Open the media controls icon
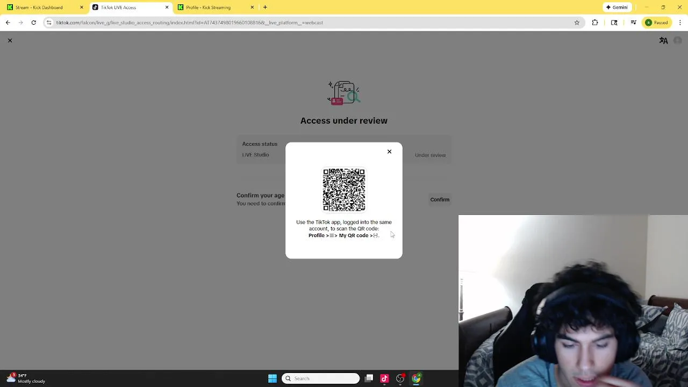Image resolution: width=688 pixels, height=387 pixels. 634,23
